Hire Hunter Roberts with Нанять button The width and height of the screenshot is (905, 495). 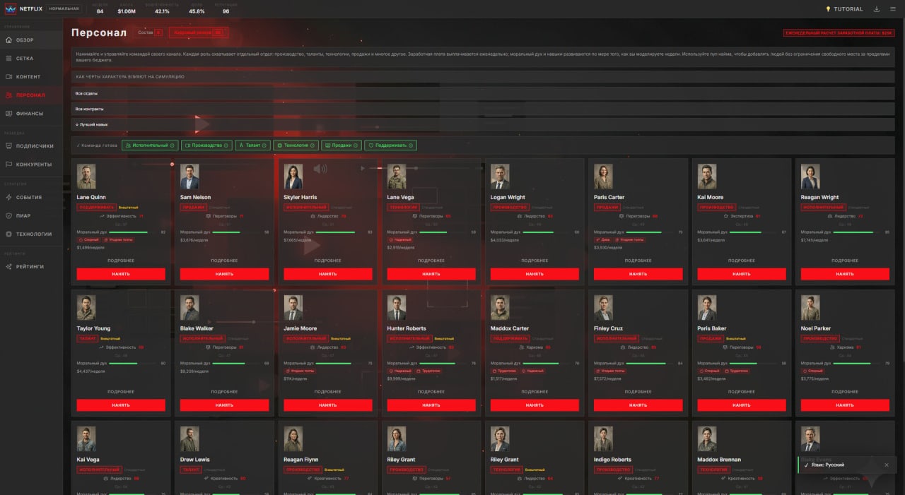431,405
